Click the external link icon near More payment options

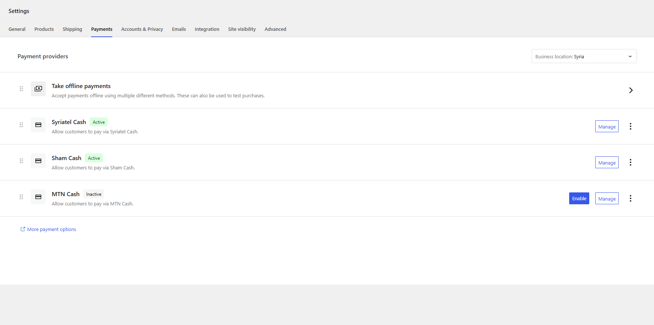[x=23, y=229]
